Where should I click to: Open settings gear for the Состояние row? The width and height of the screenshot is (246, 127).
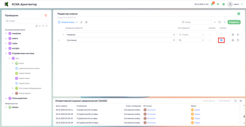233,40
